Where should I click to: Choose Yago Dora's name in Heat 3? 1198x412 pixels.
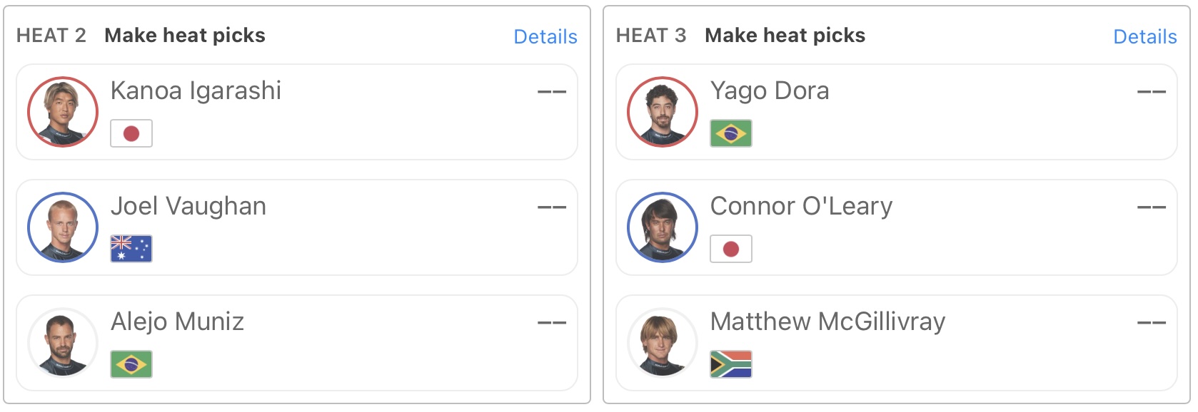[x=770, y=91]
